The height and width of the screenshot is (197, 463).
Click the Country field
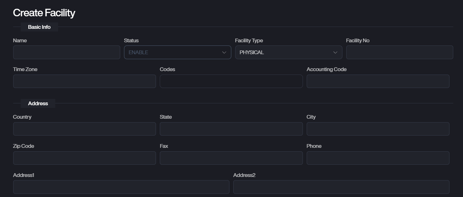pyautogui.click(x=84, y=129)
